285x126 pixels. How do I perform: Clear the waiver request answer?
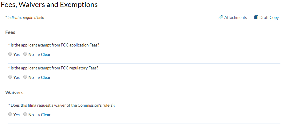(44, 115)
